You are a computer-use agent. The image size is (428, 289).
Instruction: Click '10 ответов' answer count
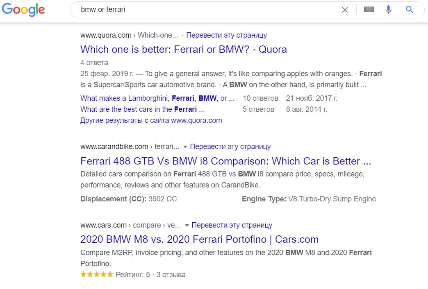click(x=260, y=98)
